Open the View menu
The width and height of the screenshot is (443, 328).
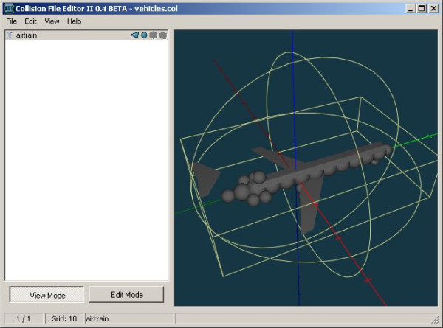(x=52, y=21)
